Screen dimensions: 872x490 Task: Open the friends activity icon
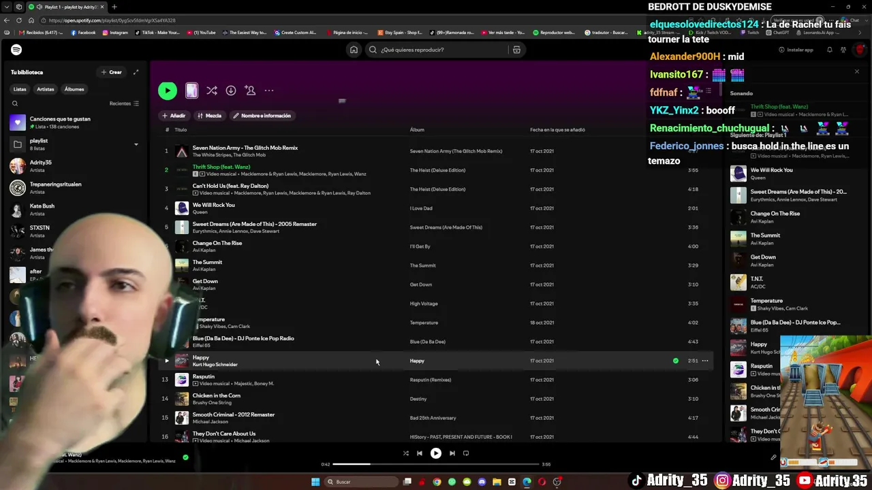843,50
